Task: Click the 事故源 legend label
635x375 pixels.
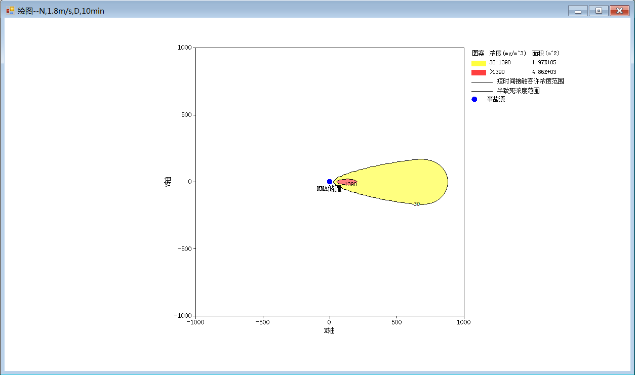Action: pyautogui.click(x=496, y=100)
